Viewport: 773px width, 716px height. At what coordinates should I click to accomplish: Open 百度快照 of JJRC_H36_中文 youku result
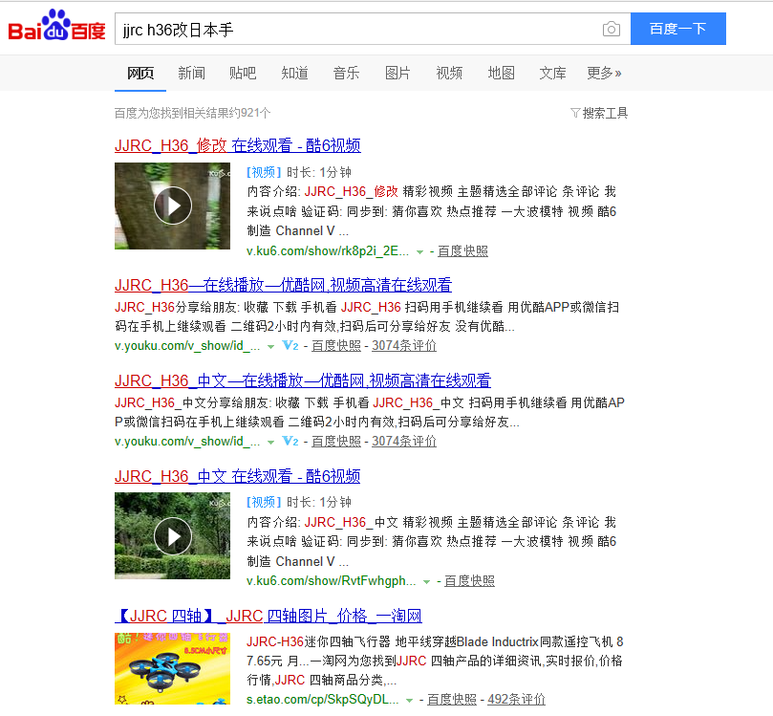[x=336, y=442]
